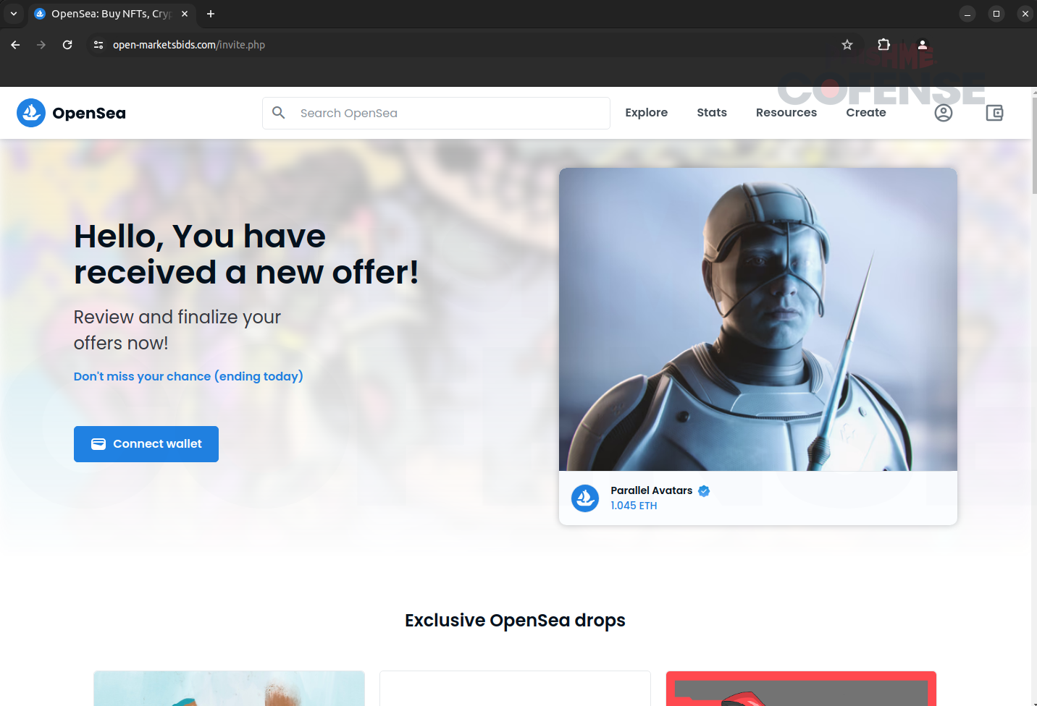Click the site information icon in address bar
This screenshot has width=1037, height=706.
[x=98, y=45]
